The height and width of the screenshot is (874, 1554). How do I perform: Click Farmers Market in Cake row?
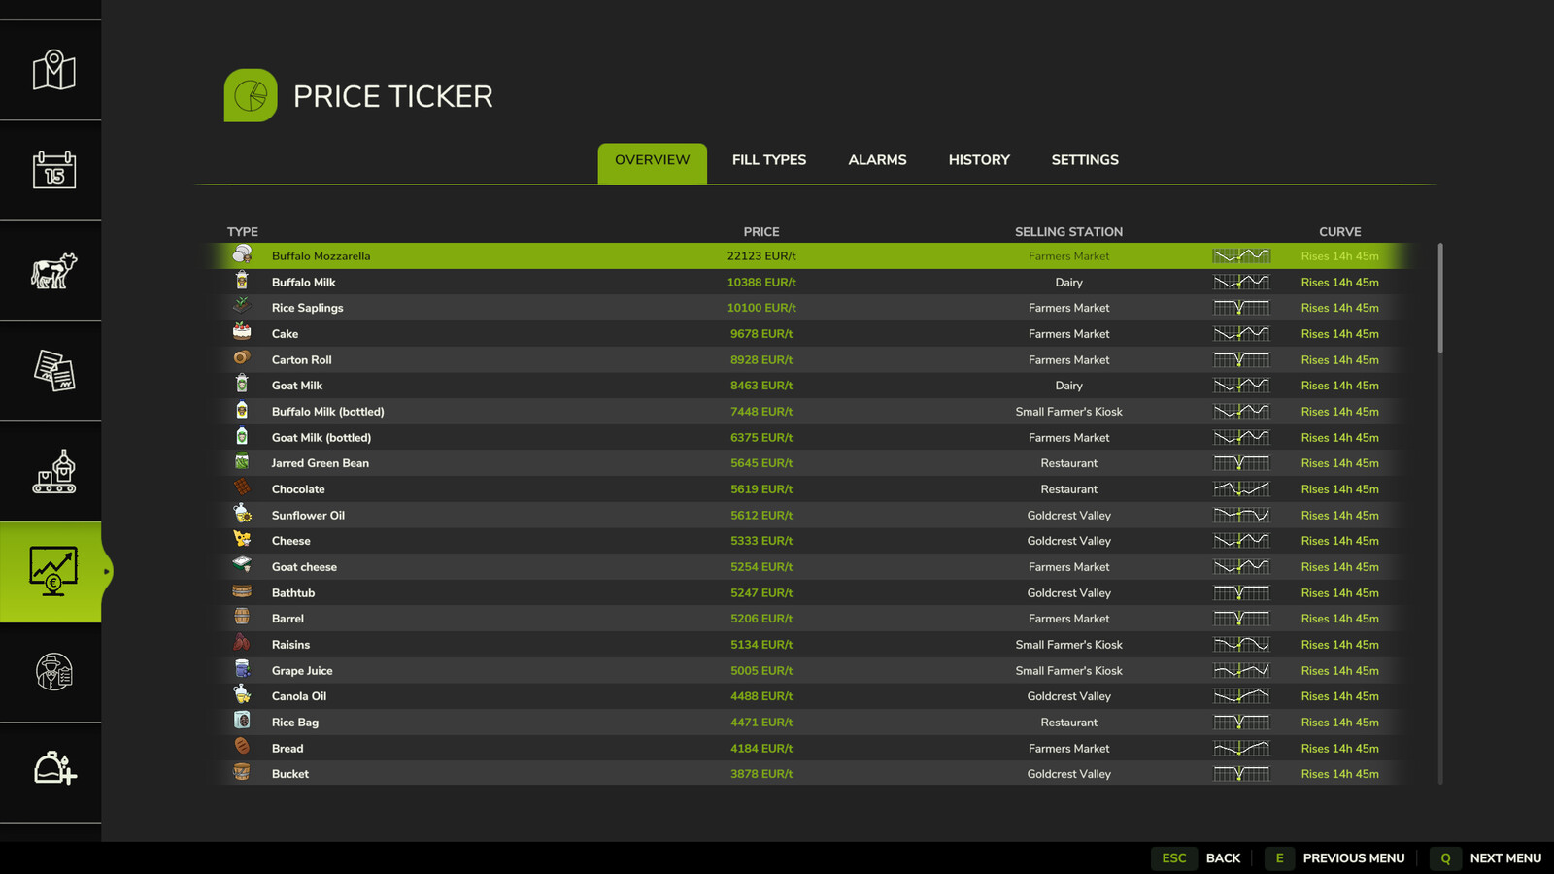click(1068, 334)
